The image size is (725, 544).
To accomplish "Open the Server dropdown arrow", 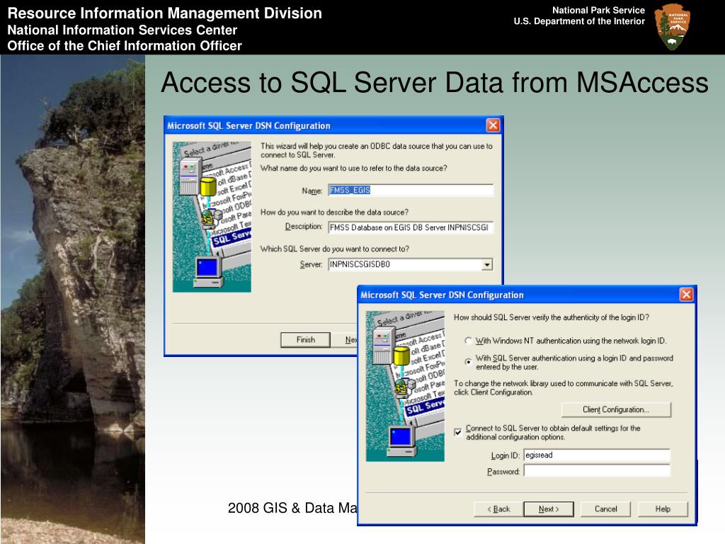I will click(x=487, y=265).
